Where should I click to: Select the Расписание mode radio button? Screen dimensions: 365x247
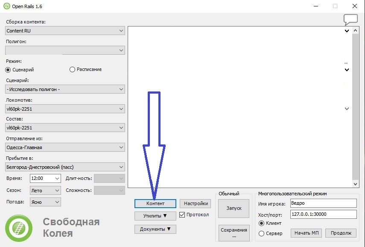pyautogui.click(x=72, y=70)
